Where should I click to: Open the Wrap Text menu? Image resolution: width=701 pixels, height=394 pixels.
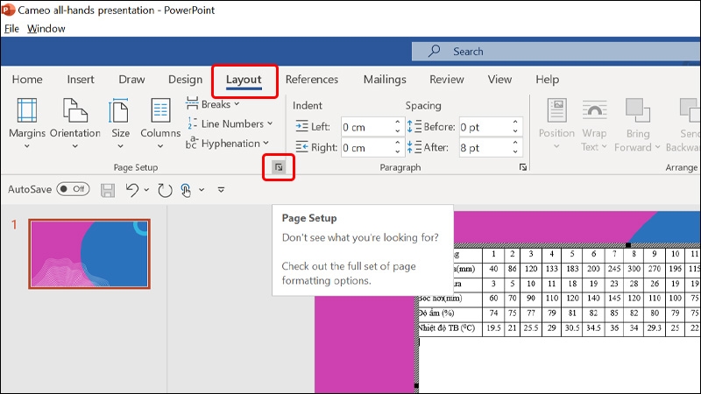(594, 123)
